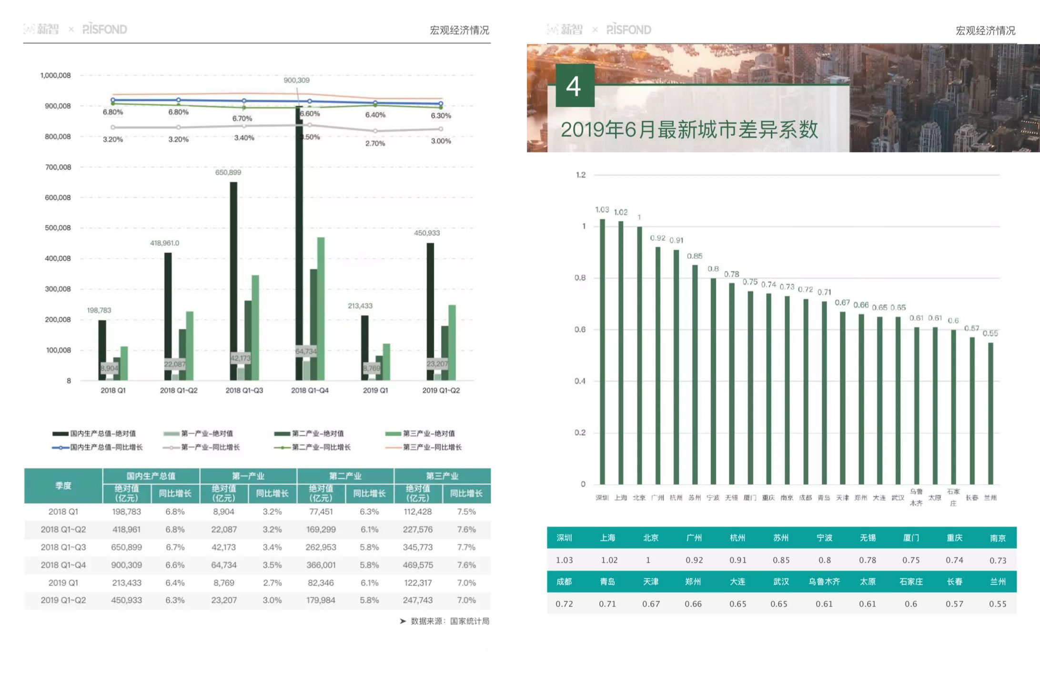Click the 南京 header cell in city table
Image resolution: width=1040 pixels, height=676 pixels.
pos(998,538)
